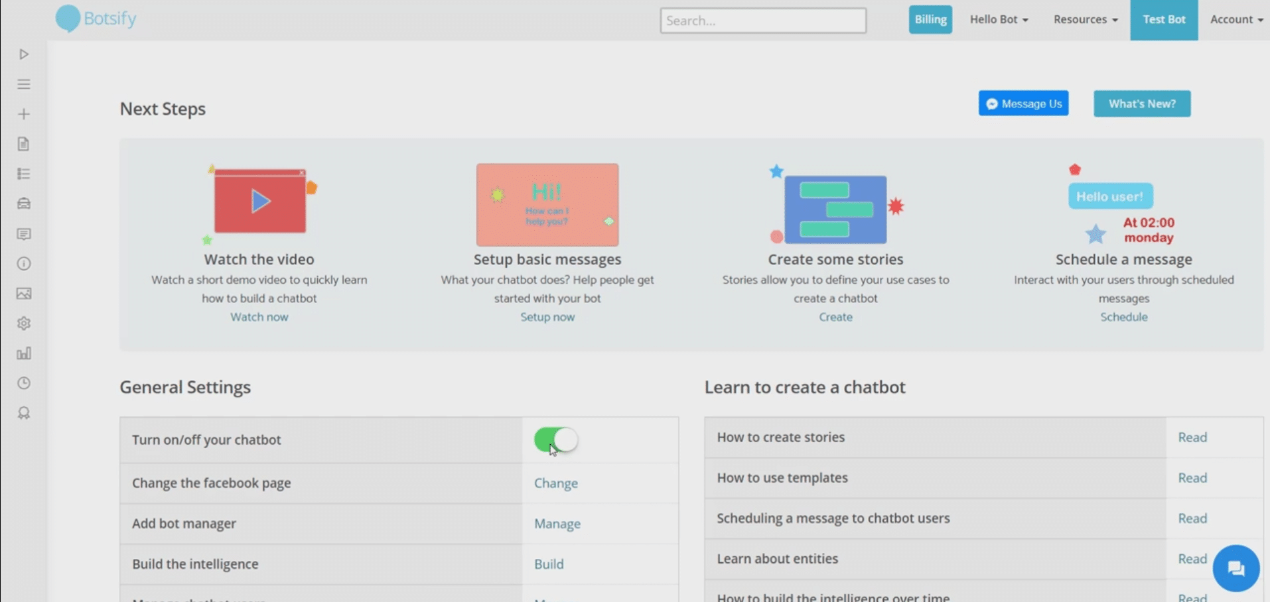Click the What's New? button

pyautogui.click(x=1142, y=103)
